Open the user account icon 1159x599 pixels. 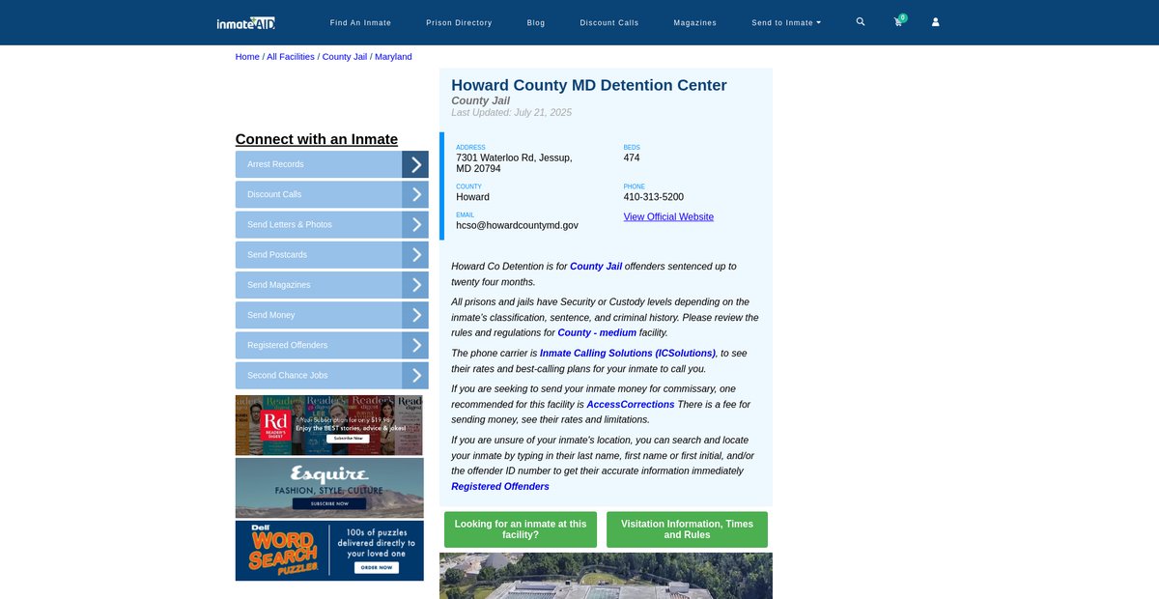click(x=935, y=21)
